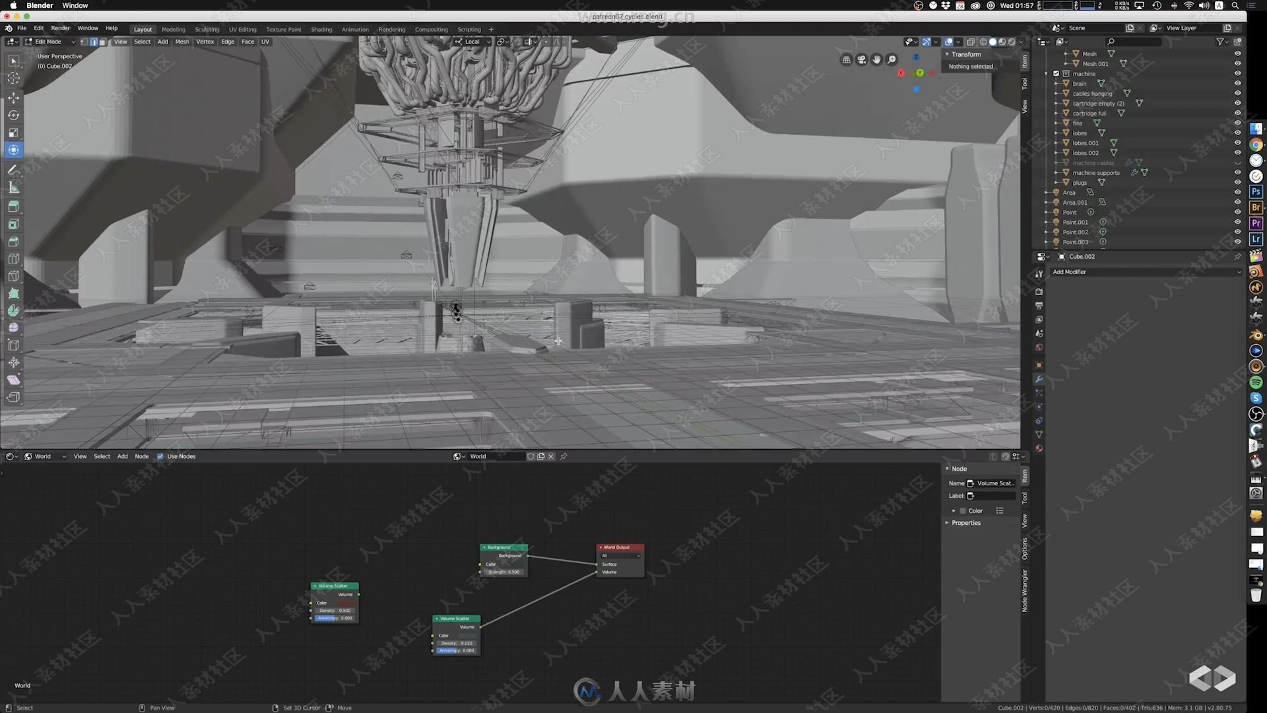Open the Mesh menu in viewport header

(182, 42)
